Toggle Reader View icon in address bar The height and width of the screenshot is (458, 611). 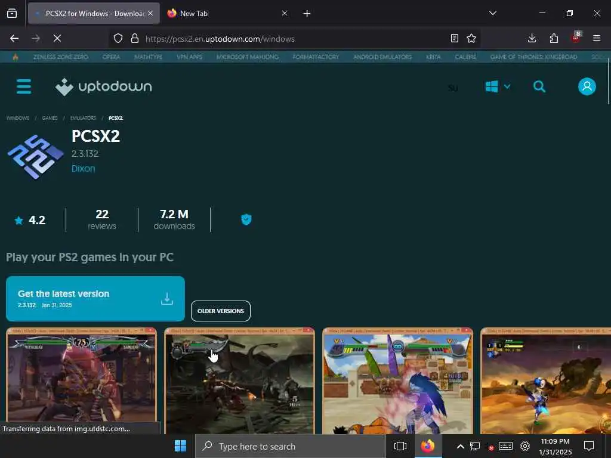[454, 38]
